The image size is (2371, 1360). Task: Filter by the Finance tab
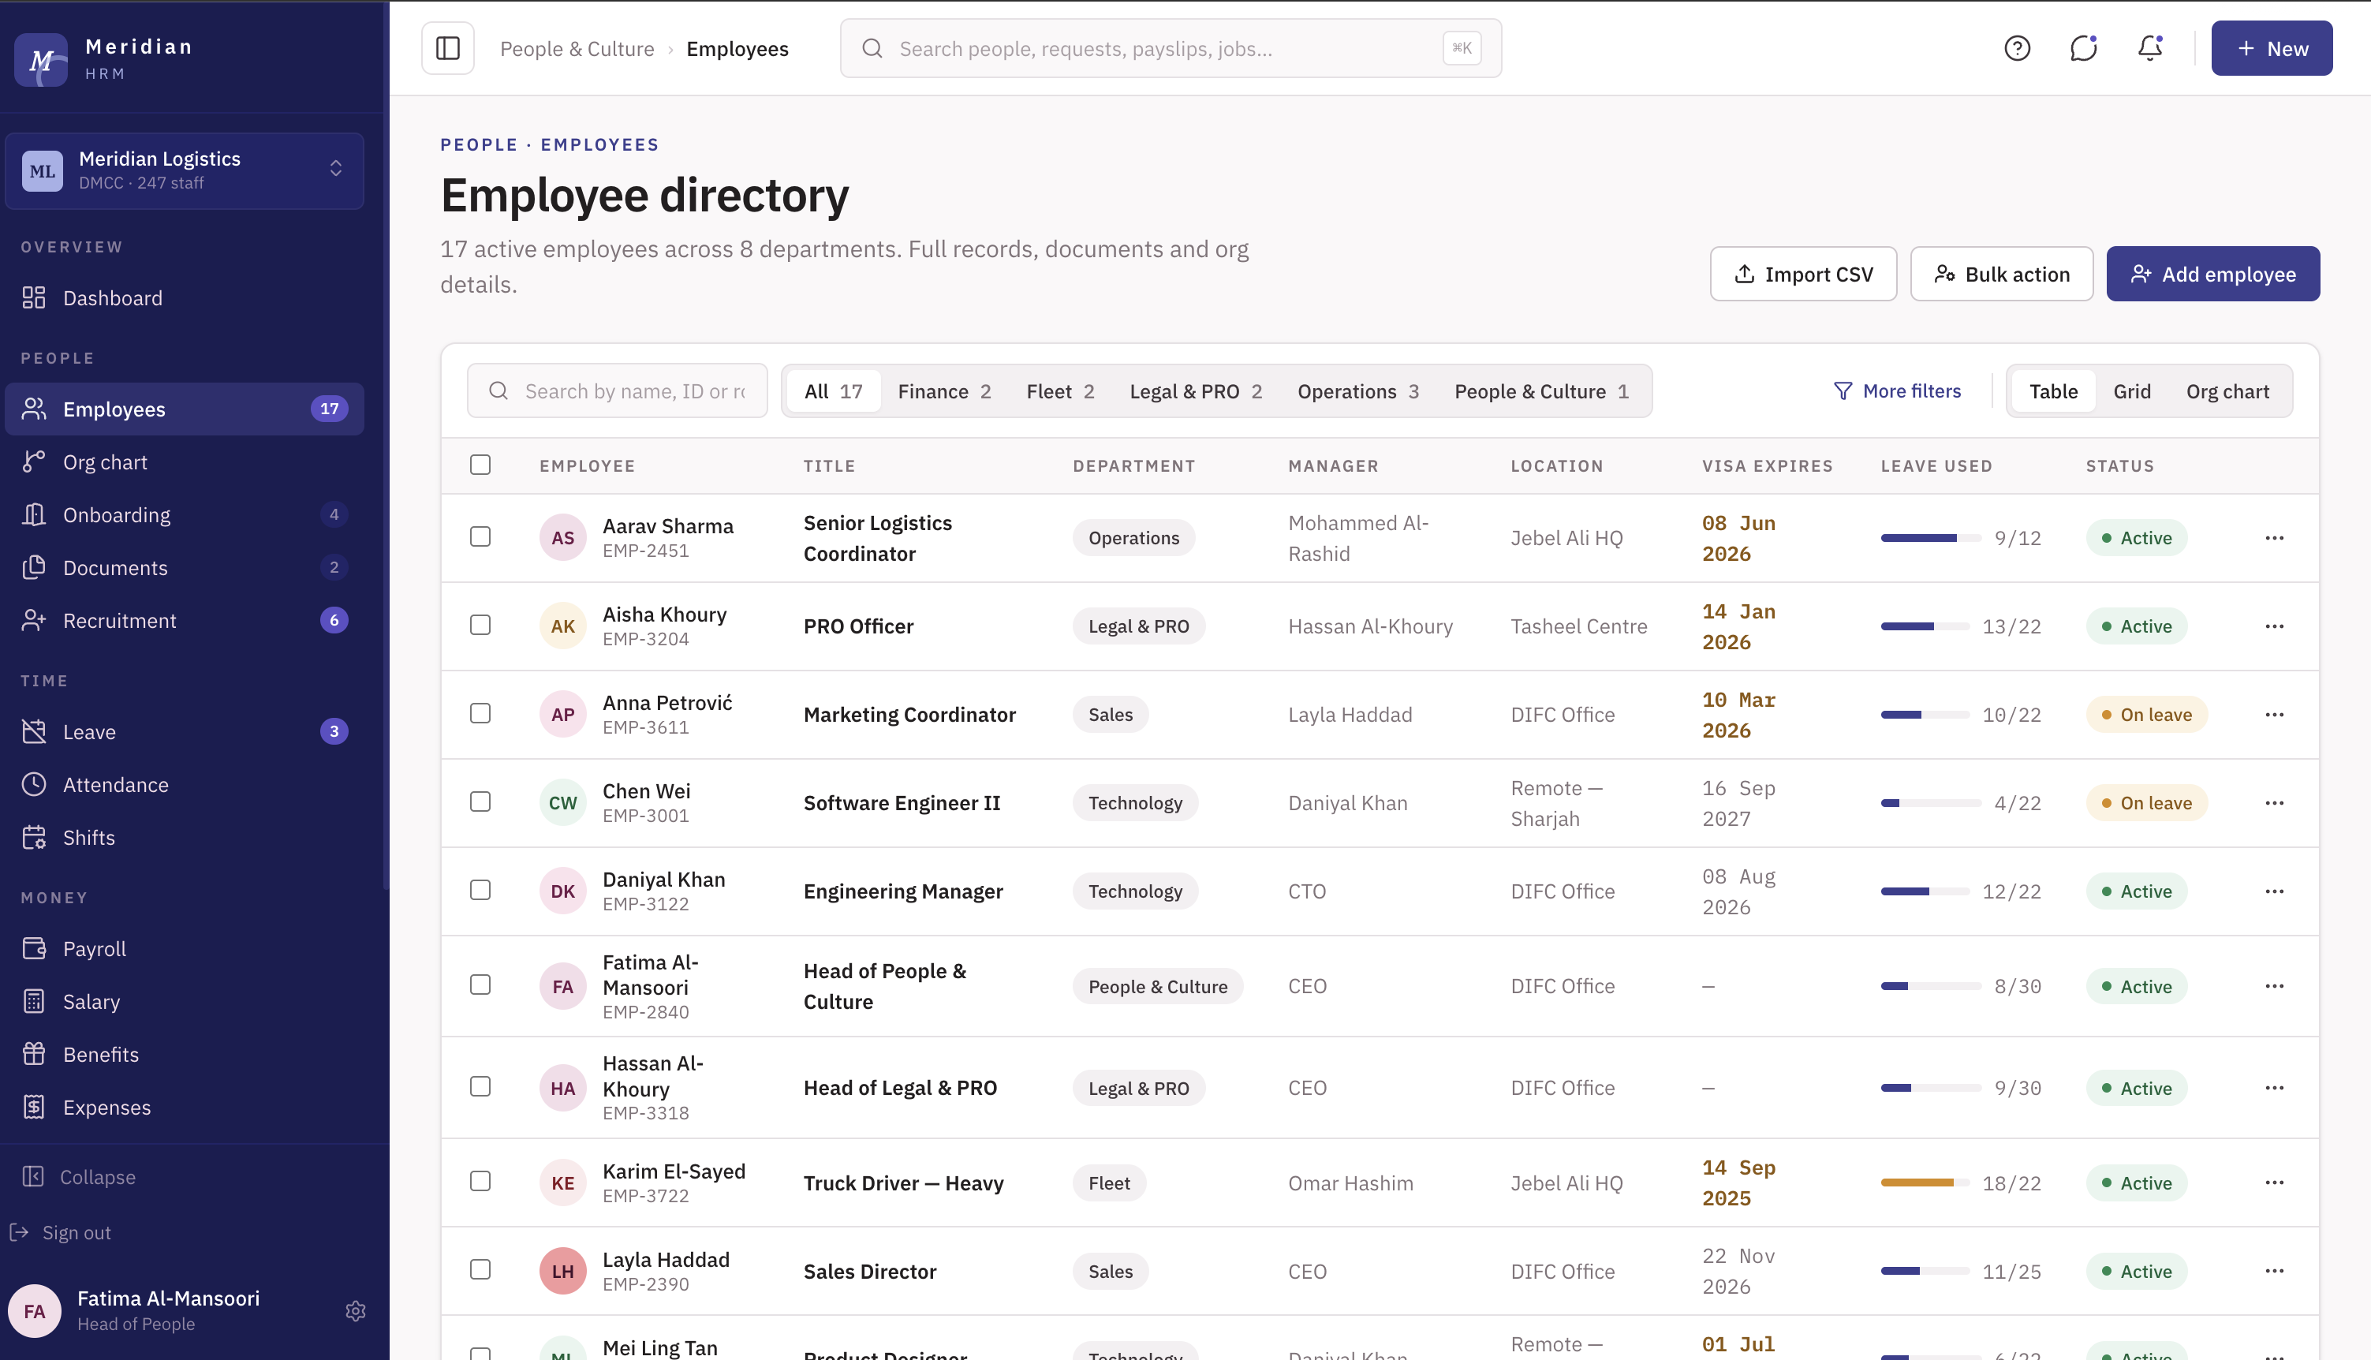944,391
